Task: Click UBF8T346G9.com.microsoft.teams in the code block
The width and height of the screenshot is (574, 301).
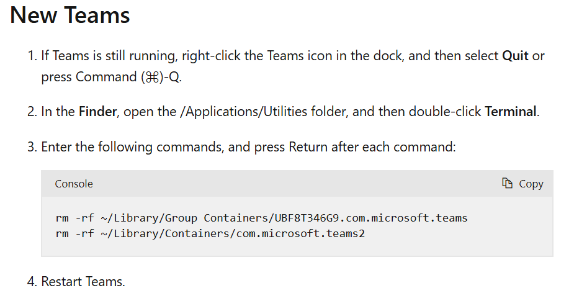Action: click(371, 218)
